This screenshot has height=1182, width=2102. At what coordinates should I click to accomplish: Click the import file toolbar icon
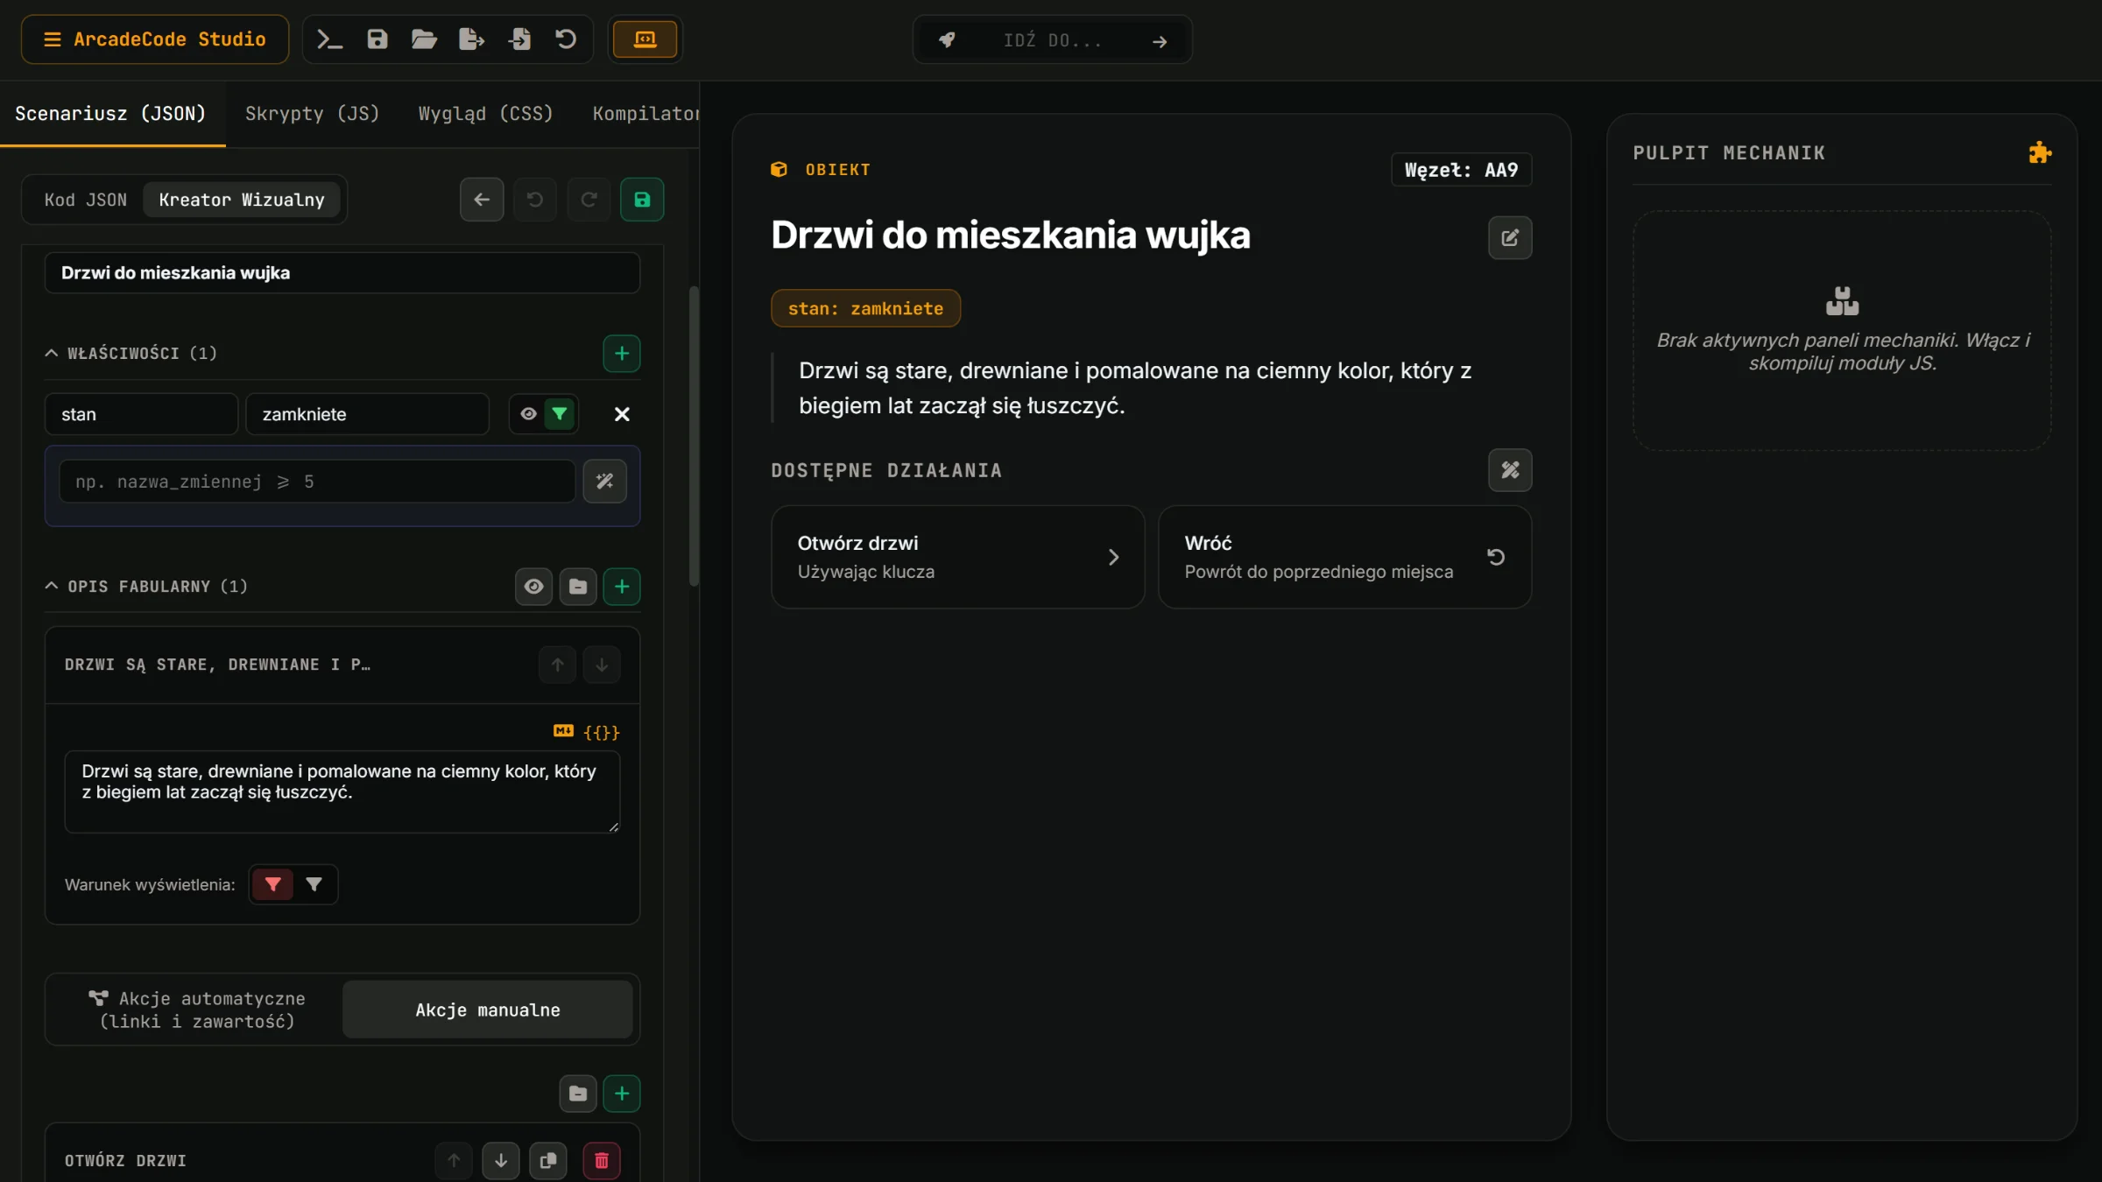pos(519,39)
